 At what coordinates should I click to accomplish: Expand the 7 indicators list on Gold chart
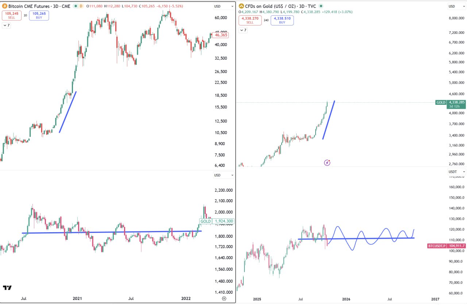(243, 30)
